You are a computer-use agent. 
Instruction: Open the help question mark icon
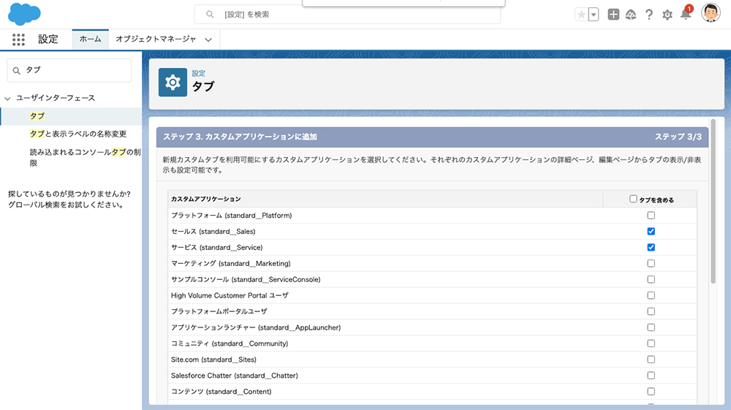[x=649, y=15]
